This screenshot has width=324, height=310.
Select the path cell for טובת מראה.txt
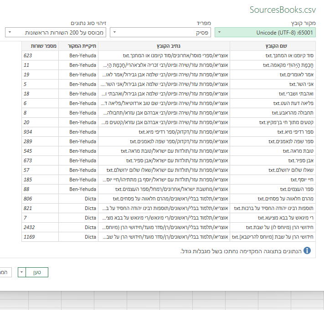[165, 151]
